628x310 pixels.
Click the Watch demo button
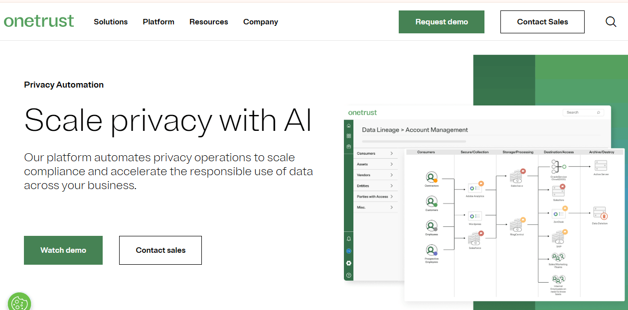[x=63, y=250]
